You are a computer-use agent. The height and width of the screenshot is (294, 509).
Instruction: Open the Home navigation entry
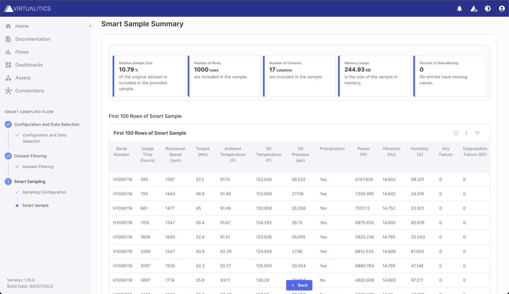click(x=22, y=26)
